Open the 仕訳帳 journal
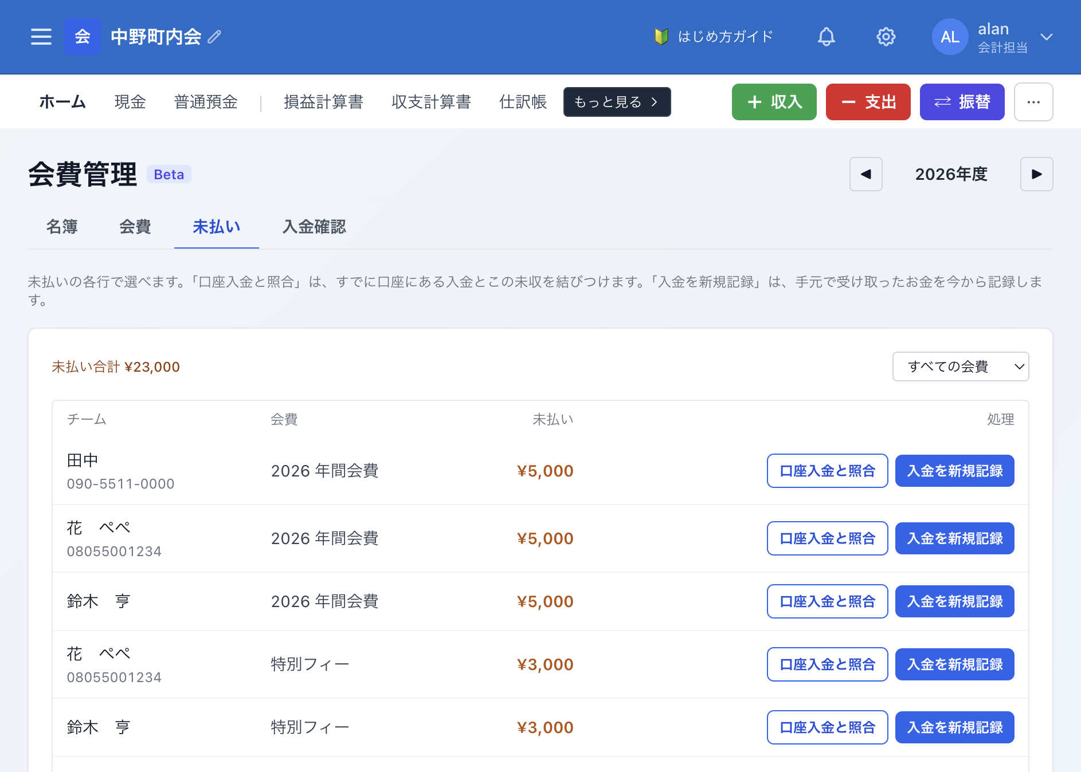Viewport: 1081px width, 772px height. [523, 102]
